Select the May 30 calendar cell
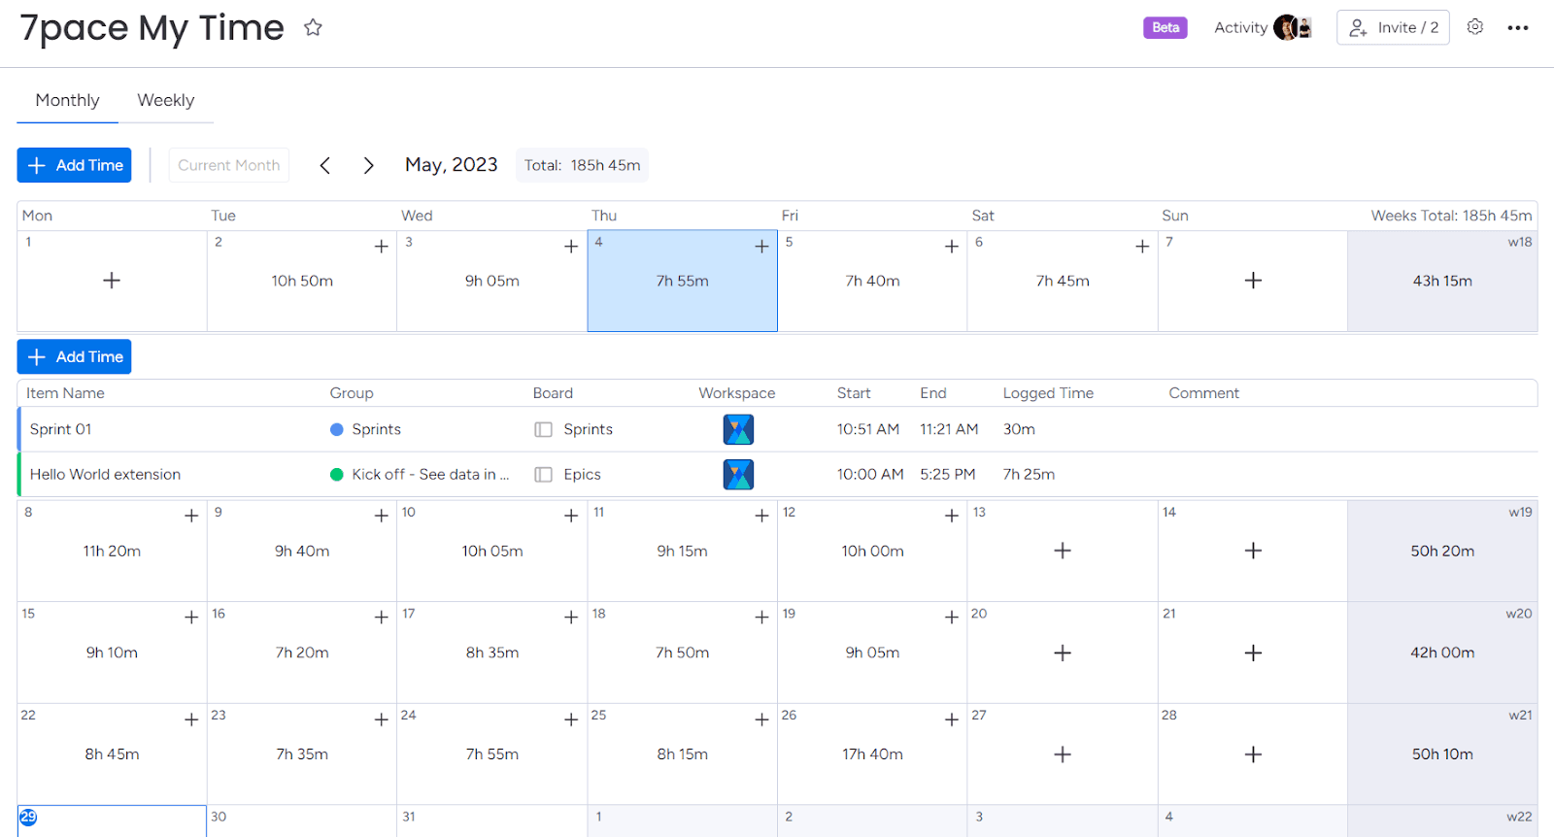This screenshot has width=1554, height=837. point(302,821)
